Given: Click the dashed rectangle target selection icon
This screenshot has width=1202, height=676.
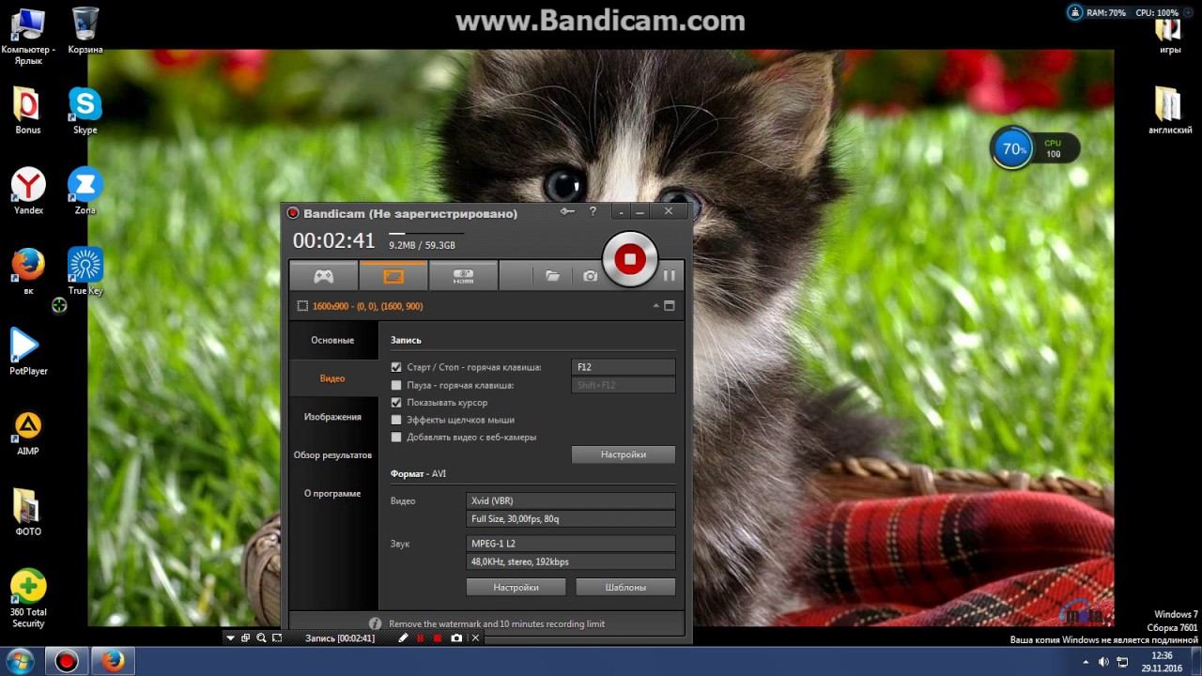Looking at the screenshot, I should click(302, 306).
